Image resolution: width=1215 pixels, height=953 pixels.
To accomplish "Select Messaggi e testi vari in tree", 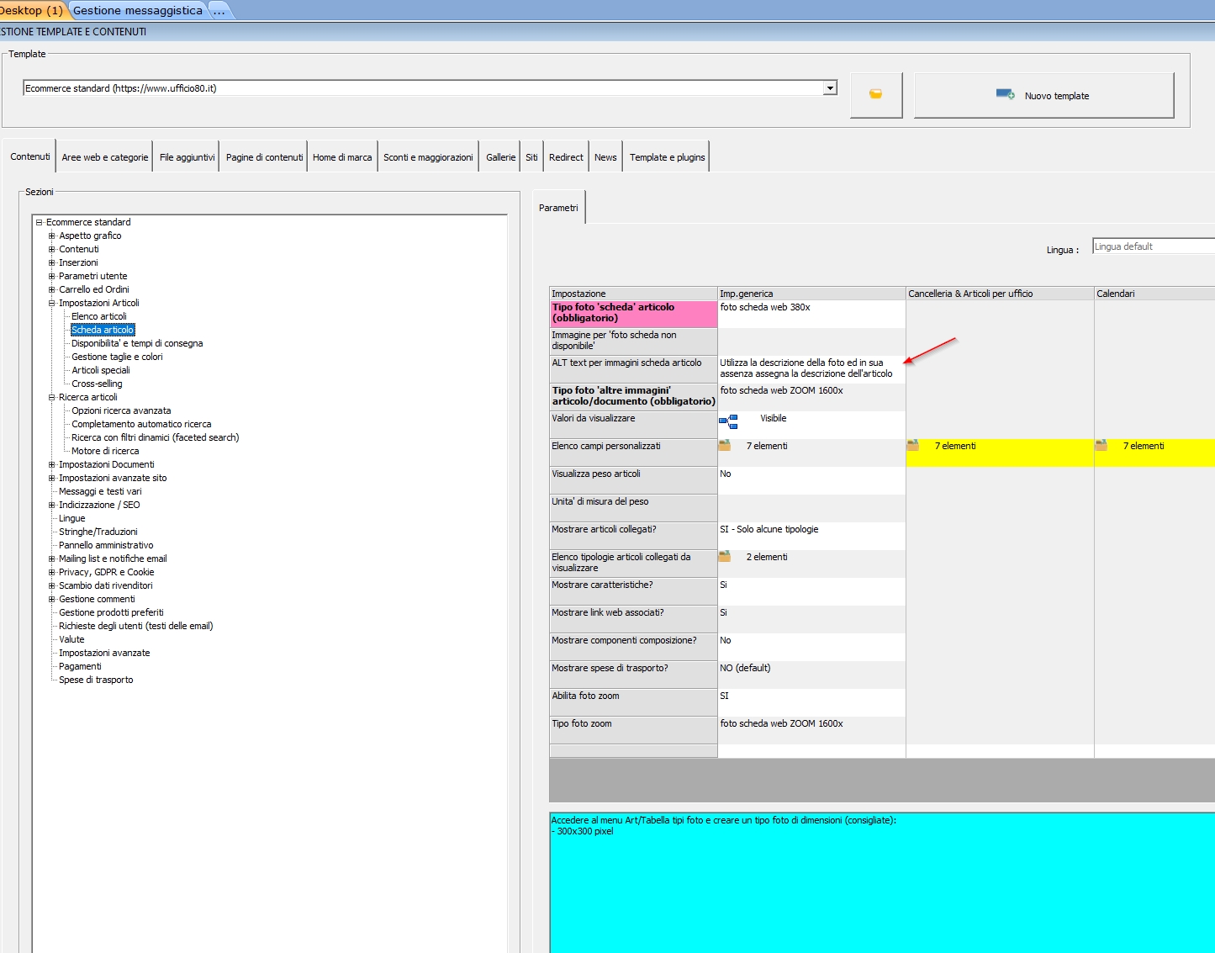I will 100,491.
